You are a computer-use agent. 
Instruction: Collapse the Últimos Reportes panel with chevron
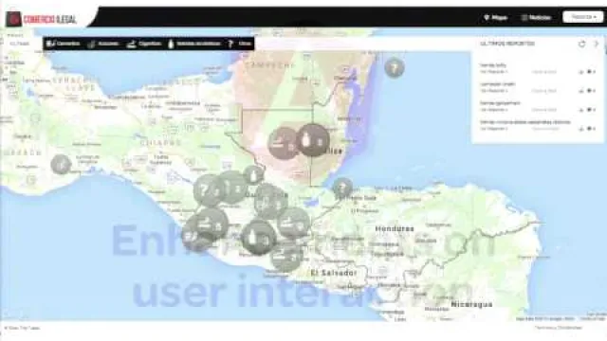tap(597, 44)
